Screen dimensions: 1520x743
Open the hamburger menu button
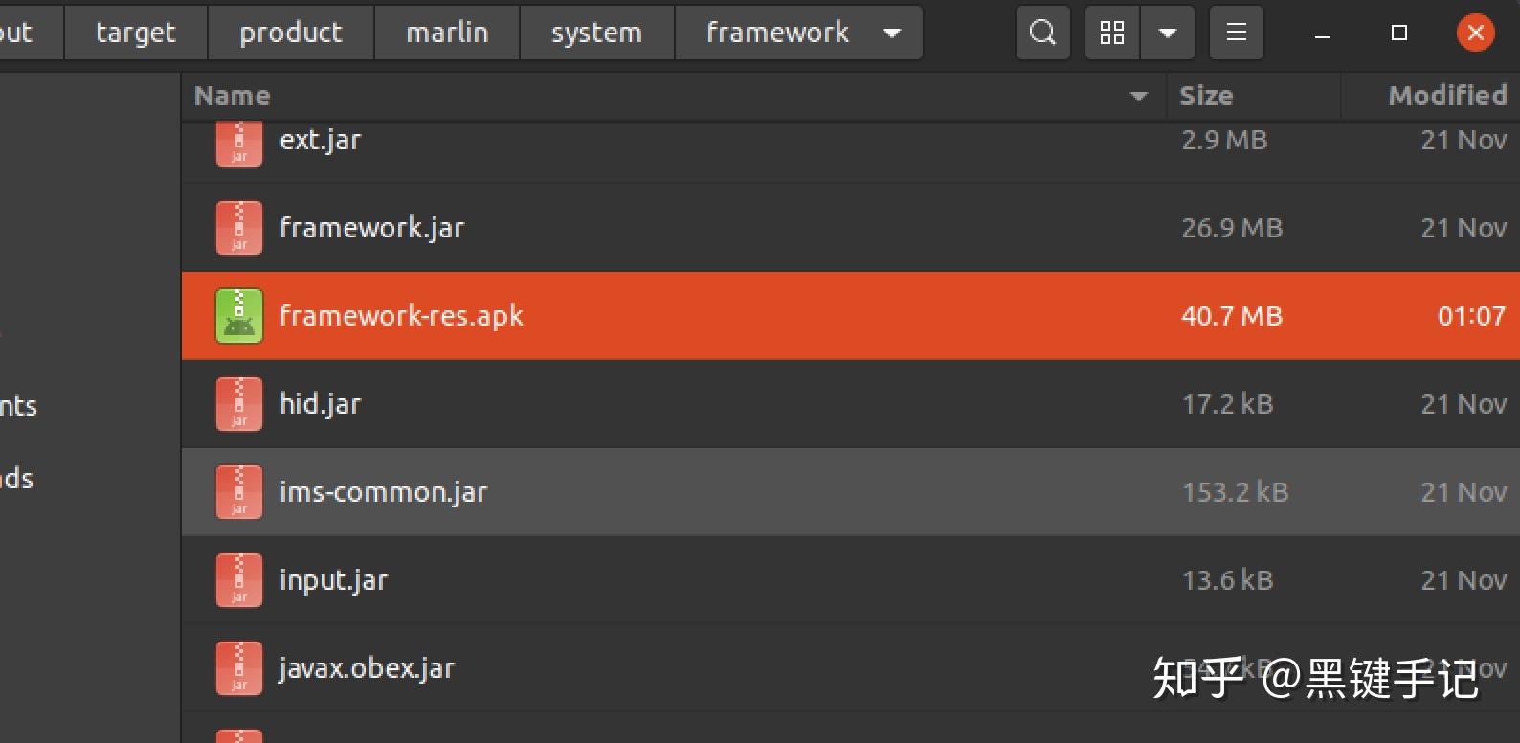click(1236, 34)
